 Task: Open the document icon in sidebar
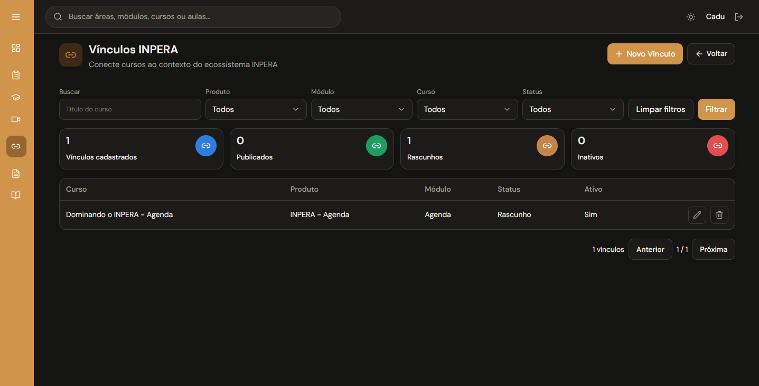(x=16, y=174)
